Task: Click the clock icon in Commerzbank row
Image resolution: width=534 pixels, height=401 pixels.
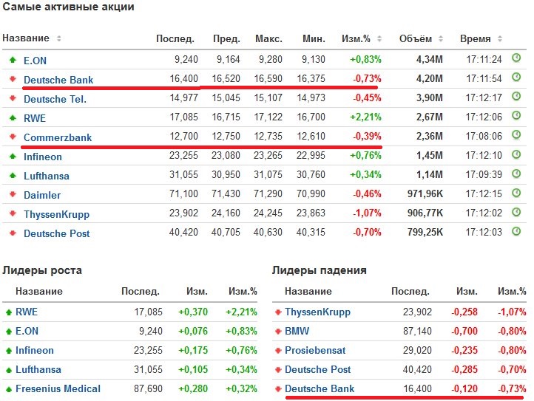Action: [516, 135]
